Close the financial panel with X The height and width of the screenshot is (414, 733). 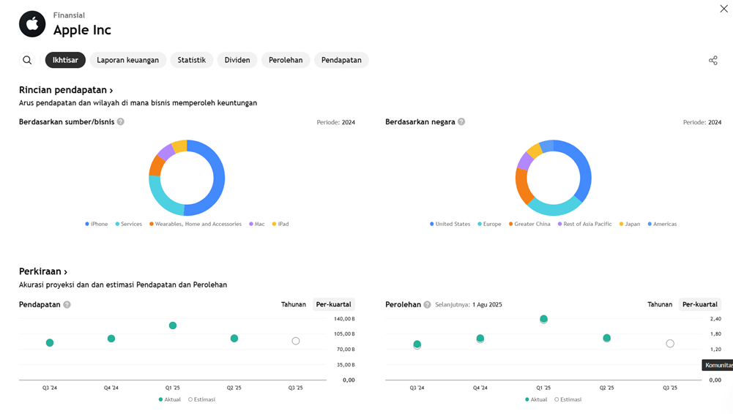click(x=723, y=9)
